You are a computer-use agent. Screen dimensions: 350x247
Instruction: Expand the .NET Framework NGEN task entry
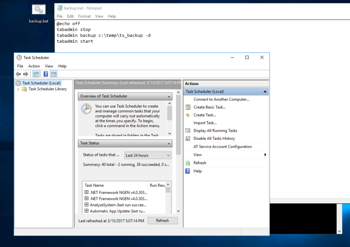[x=86, y=192]
